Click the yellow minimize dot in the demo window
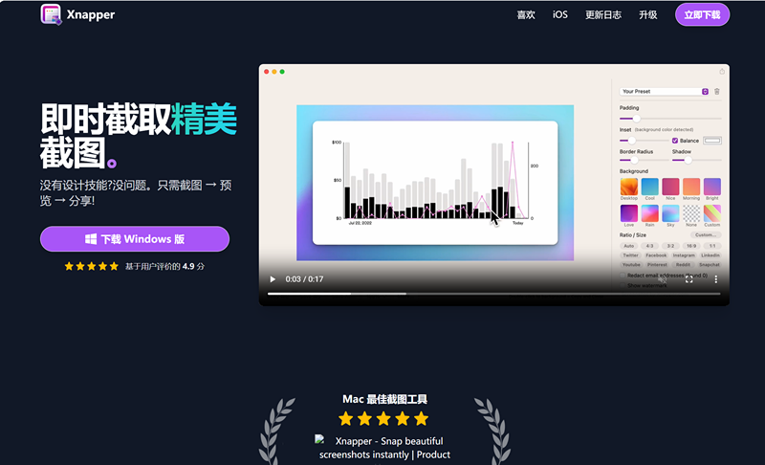 click(x=274, y=72)
